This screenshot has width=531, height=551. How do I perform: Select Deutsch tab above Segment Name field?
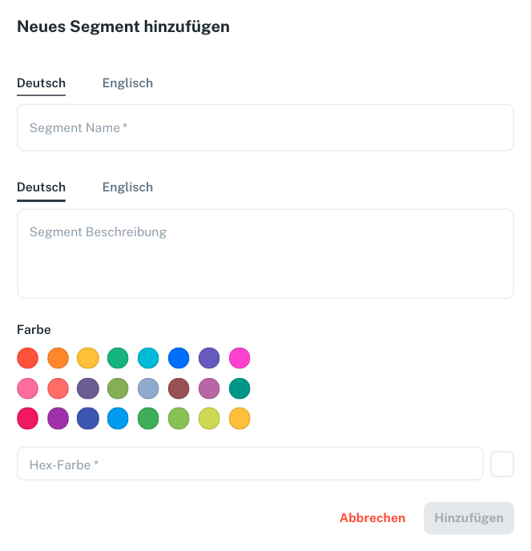[41, 83]
